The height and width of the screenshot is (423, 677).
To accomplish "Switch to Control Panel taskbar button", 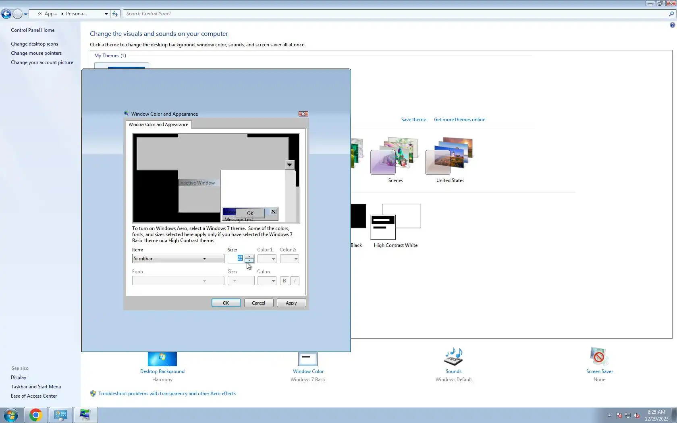I will (61, 415).
